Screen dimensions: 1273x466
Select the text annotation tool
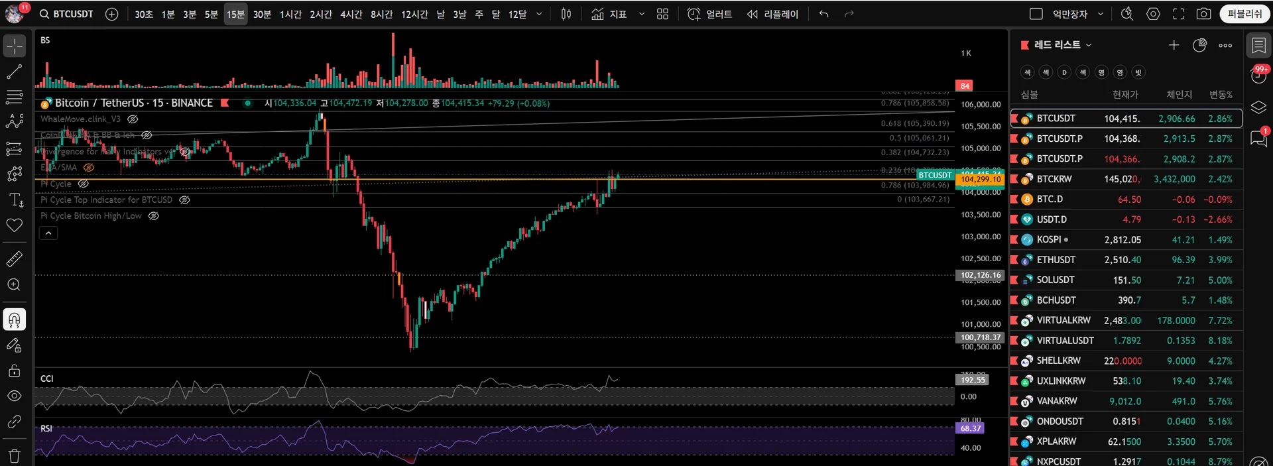[14, 200]
